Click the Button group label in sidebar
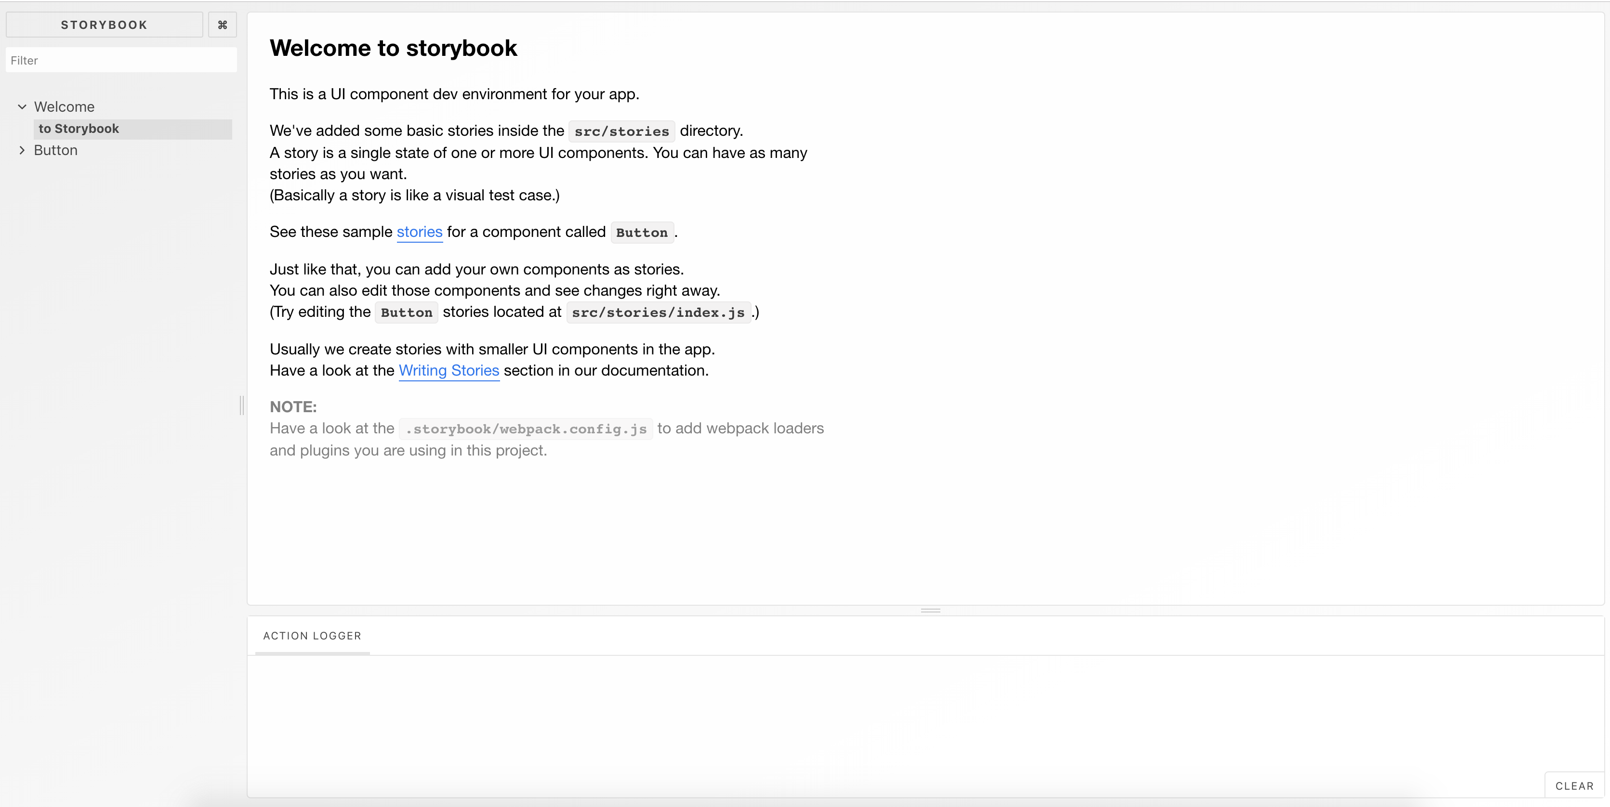Screen dimensions: 1610x807 (x=55, y=151)
